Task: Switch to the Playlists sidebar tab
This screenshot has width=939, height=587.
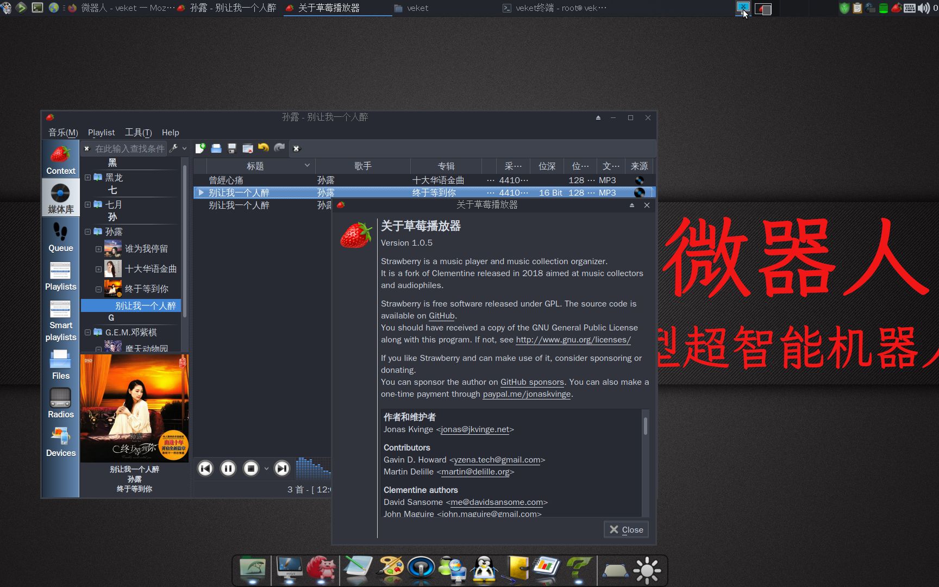Action: (60, 276)
